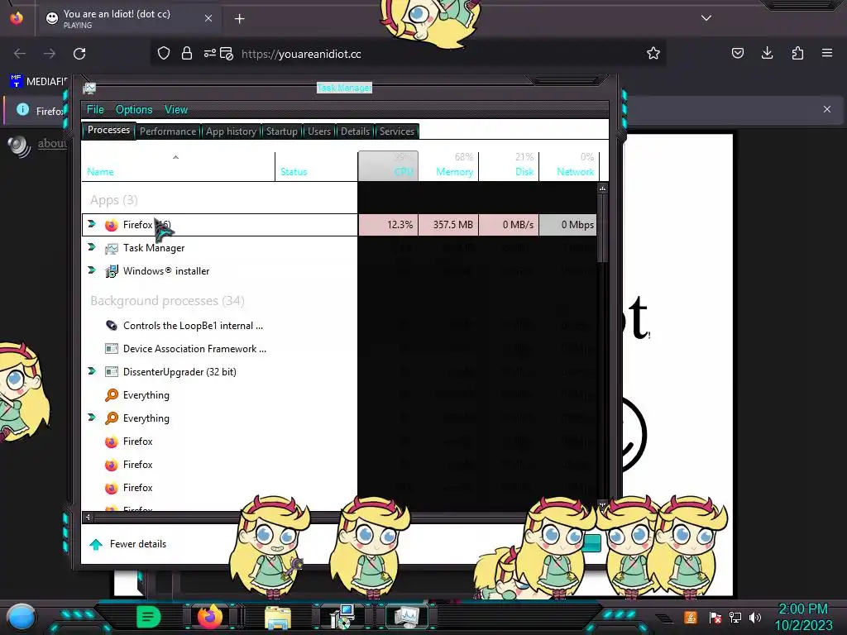The image size is (847, 635).
Task: Click the Fewer details button
Action: pyautogui.click(x=128, y=544)
